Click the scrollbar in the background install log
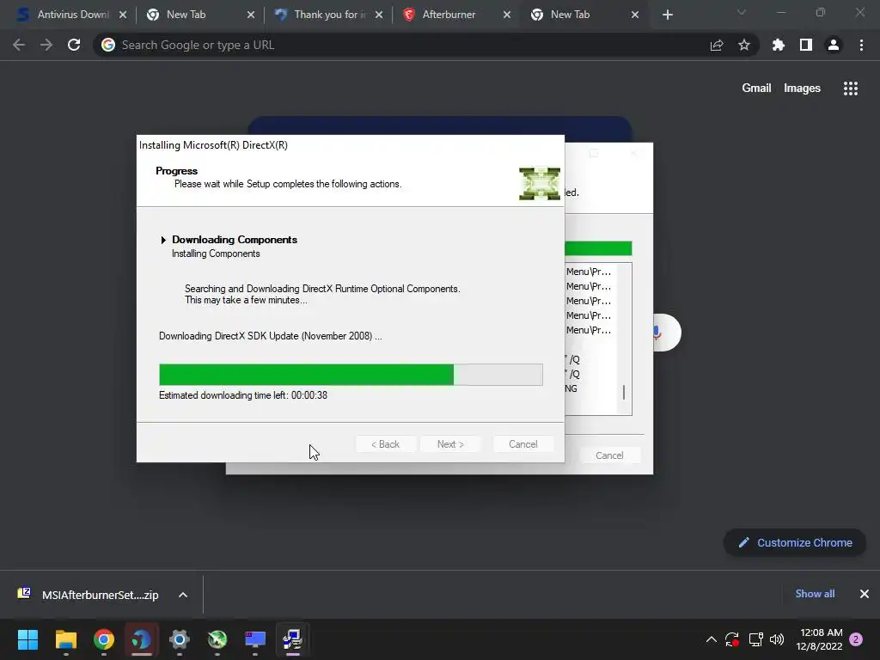 click(x=624, y=392)
